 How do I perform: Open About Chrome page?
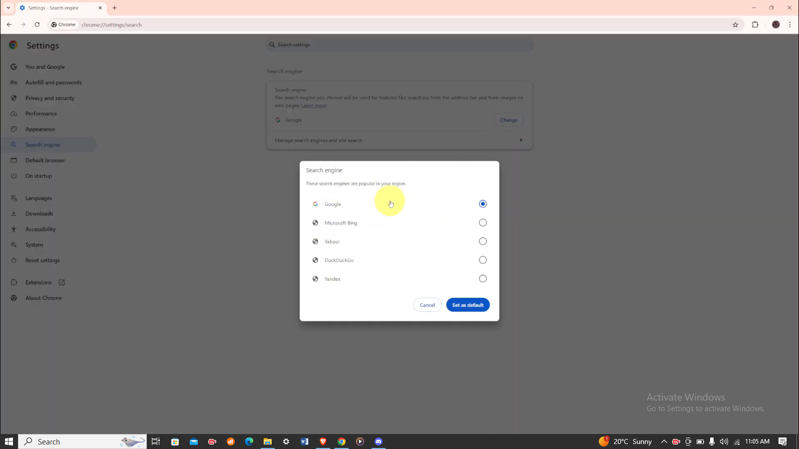click(43, 298)
